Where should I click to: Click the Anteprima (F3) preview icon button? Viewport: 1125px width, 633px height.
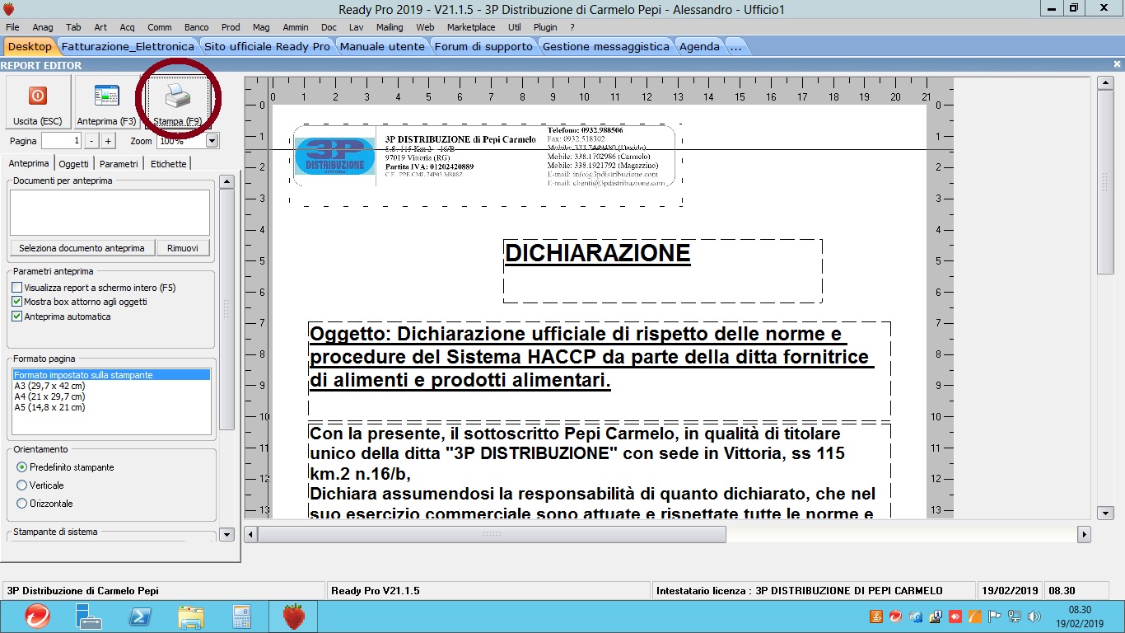pyautogui.click(x=106, y=103)
